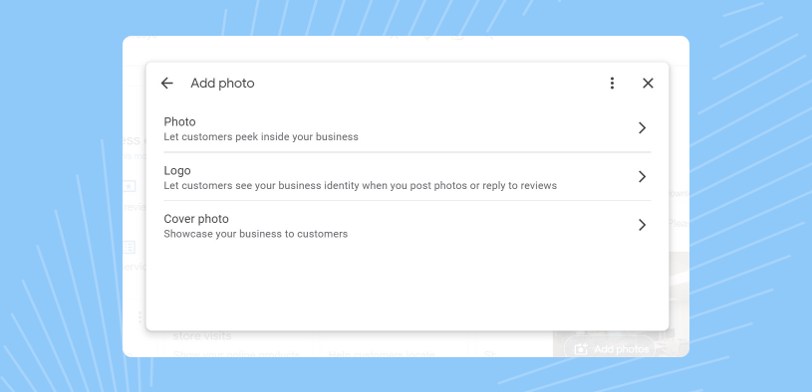Expand the Photo option chevron
Viewport: 812px width, 392px height.
click(643, 128)
